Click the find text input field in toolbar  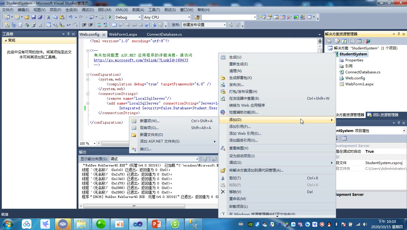click(227, 17)
